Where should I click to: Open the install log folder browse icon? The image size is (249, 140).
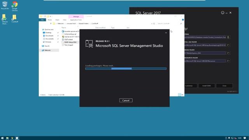tap(228, 45)
